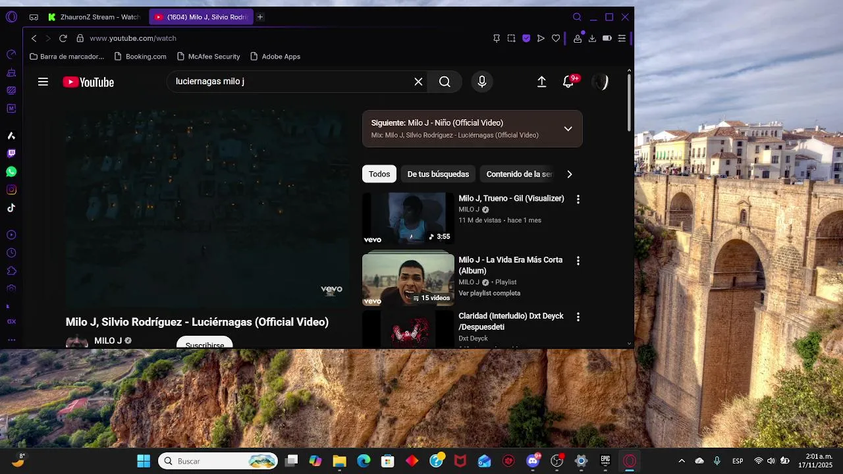Select the Milo J YouTube tab
The width and height of the screenshot is (843, 474).
tap(202, 17)
